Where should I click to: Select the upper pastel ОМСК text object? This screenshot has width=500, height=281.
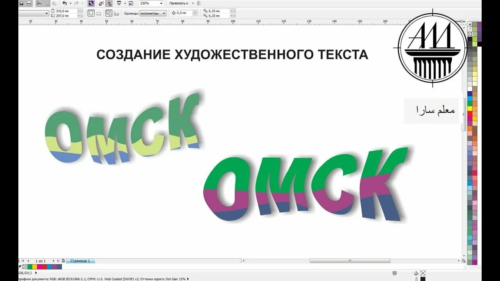[x=123, y=129]
